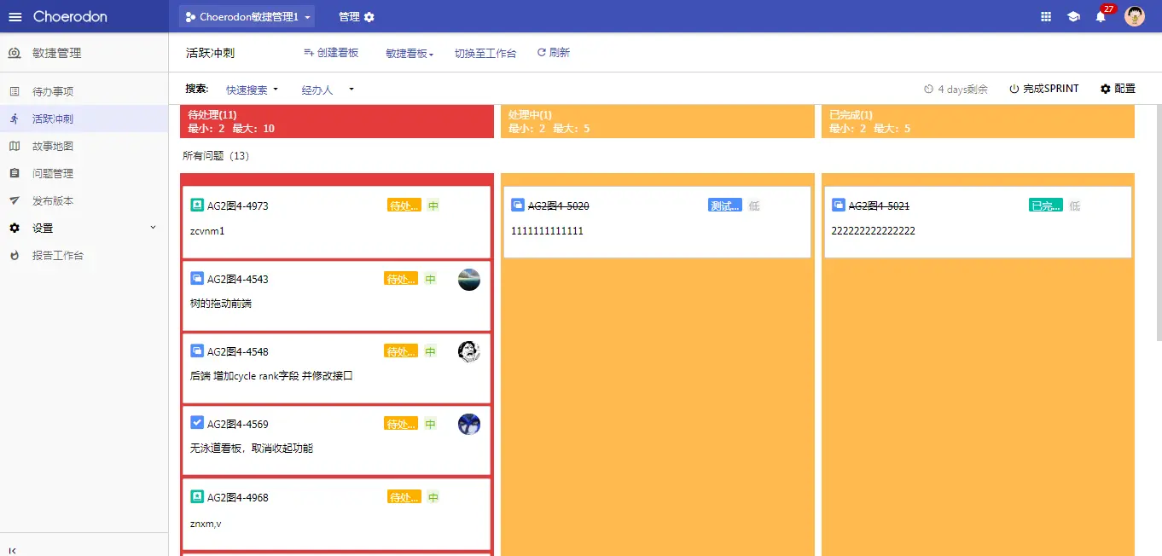This screenshot has height=556, width=1162.
Task: Click assignee avatar on AG2图4-4548
Action: point(469,351)
